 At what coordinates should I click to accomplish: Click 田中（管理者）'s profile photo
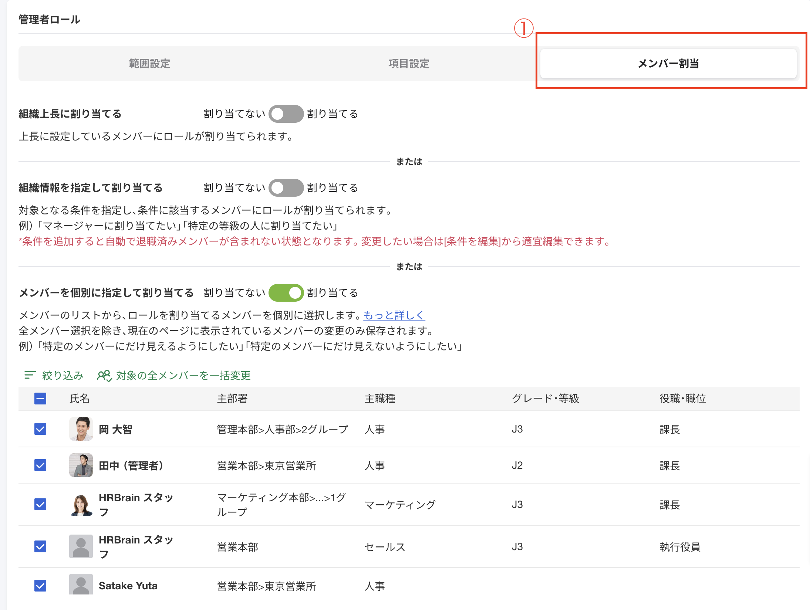tap(81, 465)
